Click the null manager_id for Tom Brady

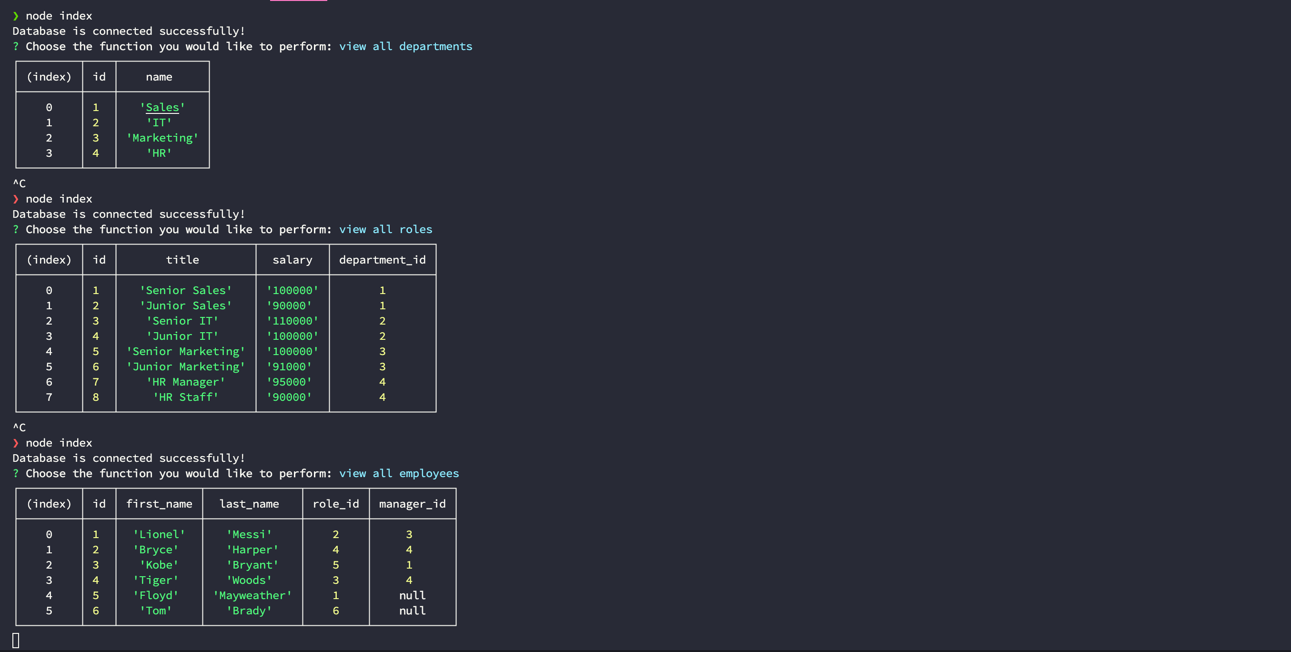click(412, 611)
